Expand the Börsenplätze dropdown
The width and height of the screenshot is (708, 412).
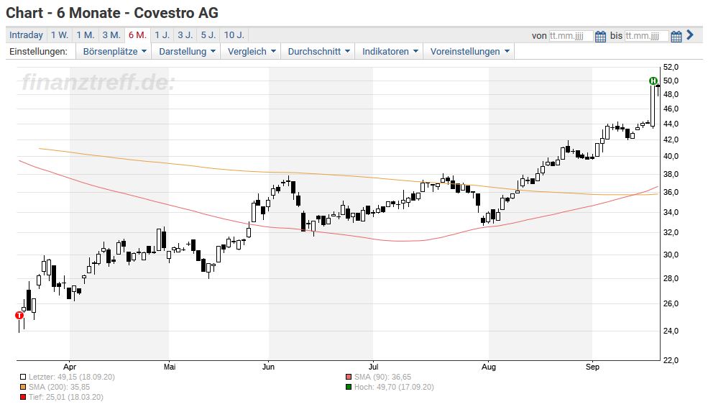coord(114,52)
